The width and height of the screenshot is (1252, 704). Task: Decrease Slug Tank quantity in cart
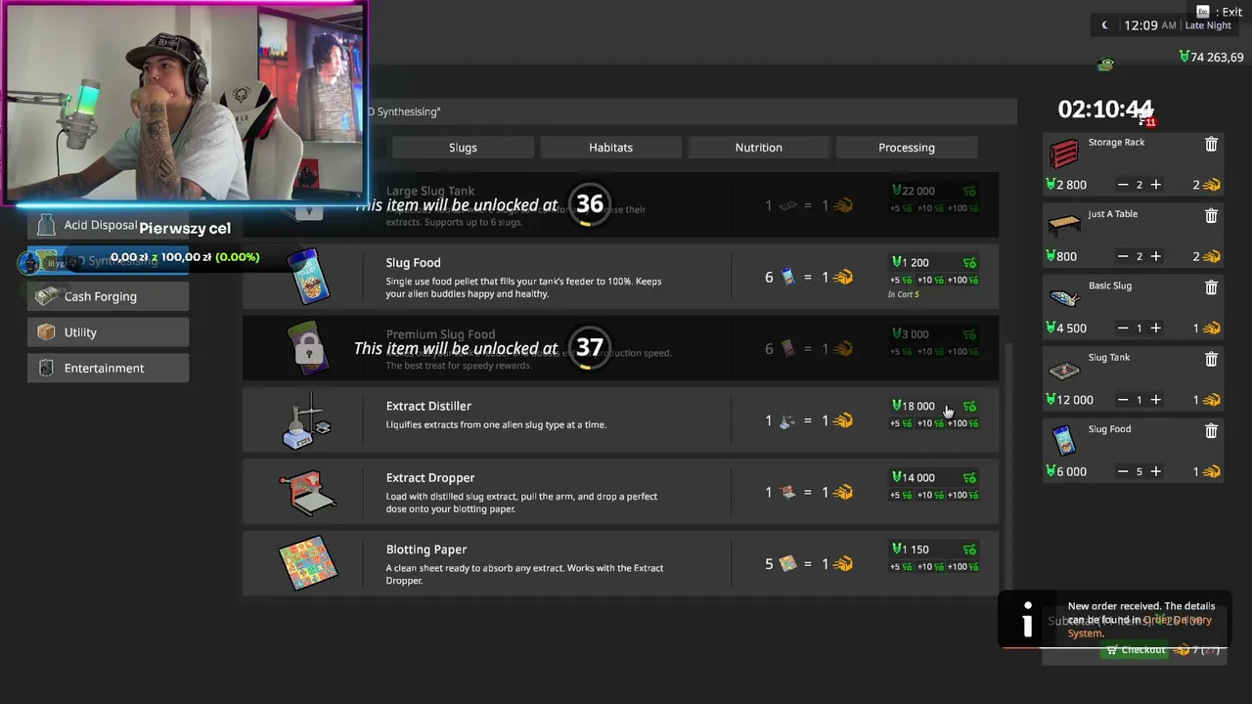click(1123, 399)
